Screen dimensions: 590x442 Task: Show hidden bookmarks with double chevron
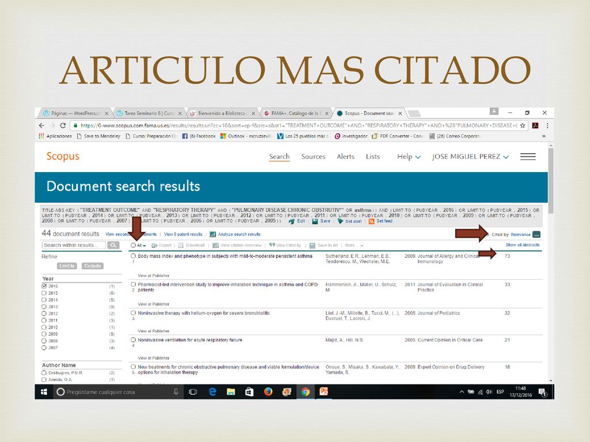(x=544, y=136)
